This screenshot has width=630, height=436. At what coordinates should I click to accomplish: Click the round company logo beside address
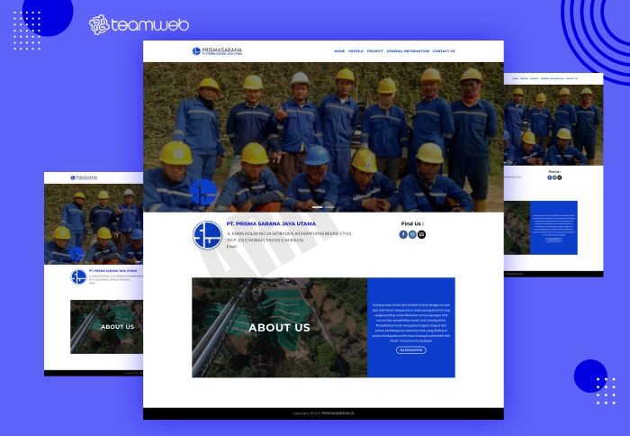(x=207, y=236)
